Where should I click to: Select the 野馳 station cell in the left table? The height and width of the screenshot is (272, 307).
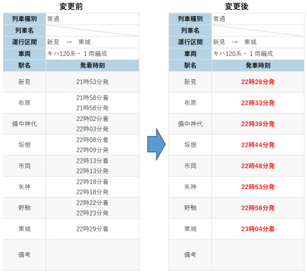point(25,208)
